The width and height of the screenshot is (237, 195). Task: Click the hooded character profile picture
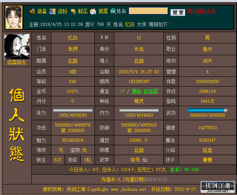[x=17, y=47]
